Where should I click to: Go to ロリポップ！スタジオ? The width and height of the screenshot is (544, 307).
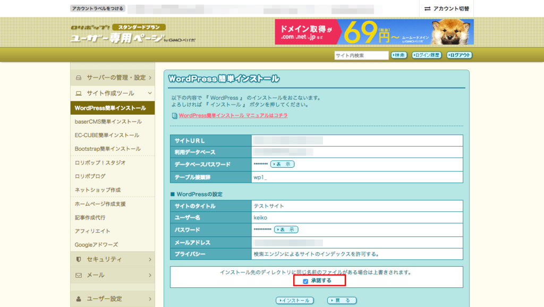100,163
